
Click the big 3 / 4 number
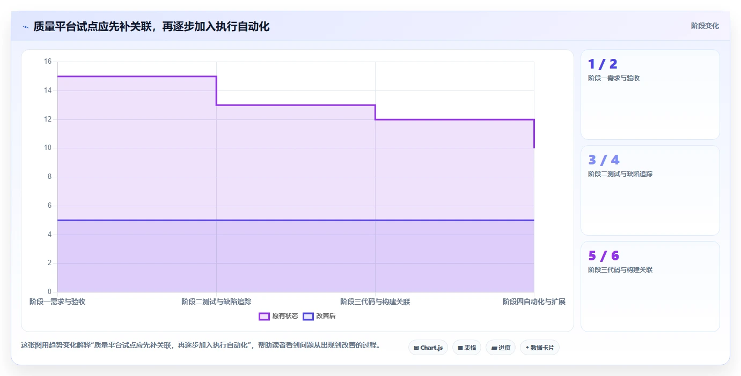[x=604, y=160]
